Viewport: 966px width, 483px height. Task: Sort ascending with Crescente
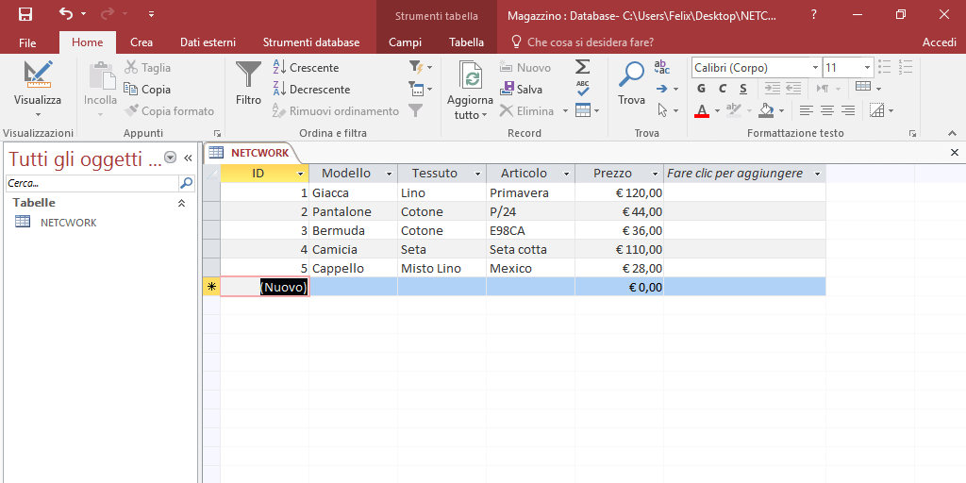(306, 68)
